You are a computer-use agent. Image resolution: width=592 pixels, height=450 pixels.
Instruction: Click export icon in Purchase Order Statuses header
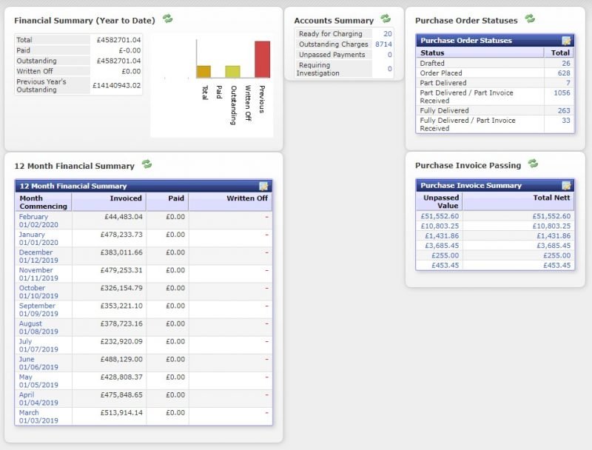click(x=566, y=41)
